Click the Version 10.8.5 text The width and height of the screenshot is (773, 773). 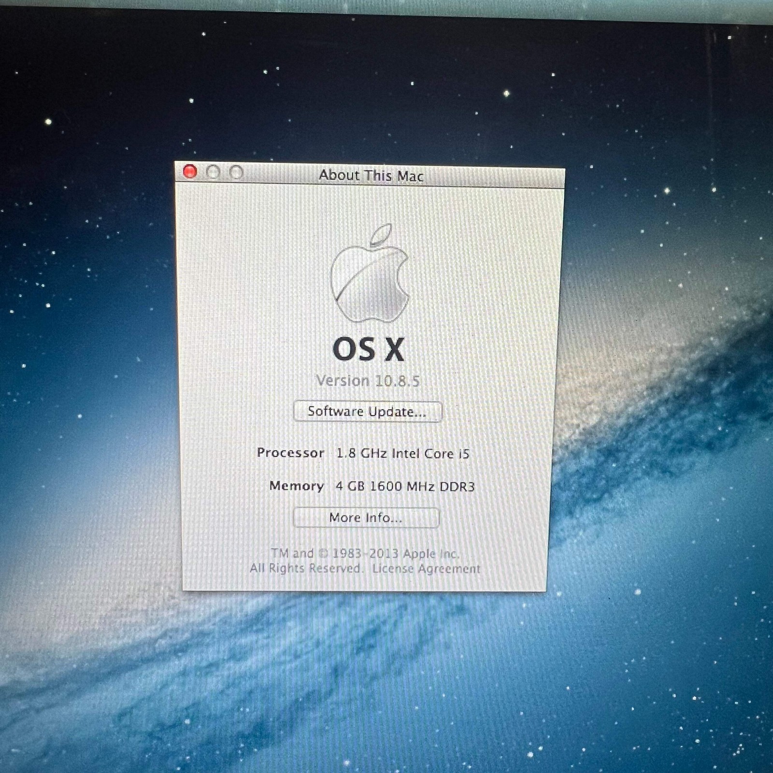(x=368, y=381)
